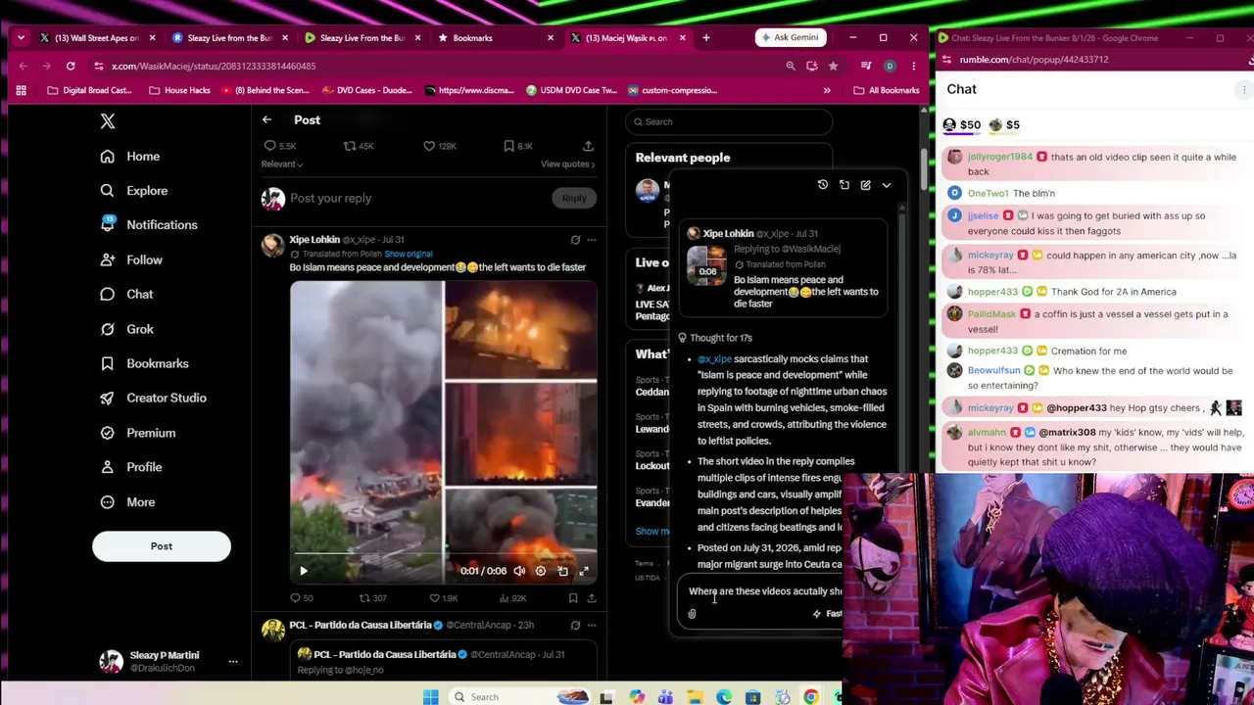
Task: Open Grok from the X sidebar
Action: (x=126, y=329)
